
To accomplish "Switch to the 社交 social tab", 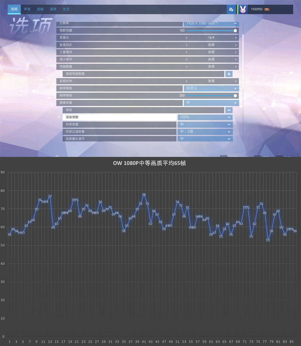I will [x=66, y=9].
